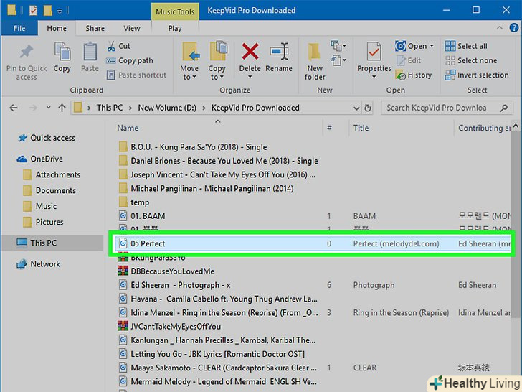Image resolution: width=522 pixels, height=392 pixels.
Task: Click the red Delete icon
Action: click(250, 54)
